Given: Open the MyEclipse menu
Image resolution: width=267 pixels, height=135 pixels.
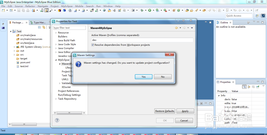Looking at the screenshot, I should (67, 6).
